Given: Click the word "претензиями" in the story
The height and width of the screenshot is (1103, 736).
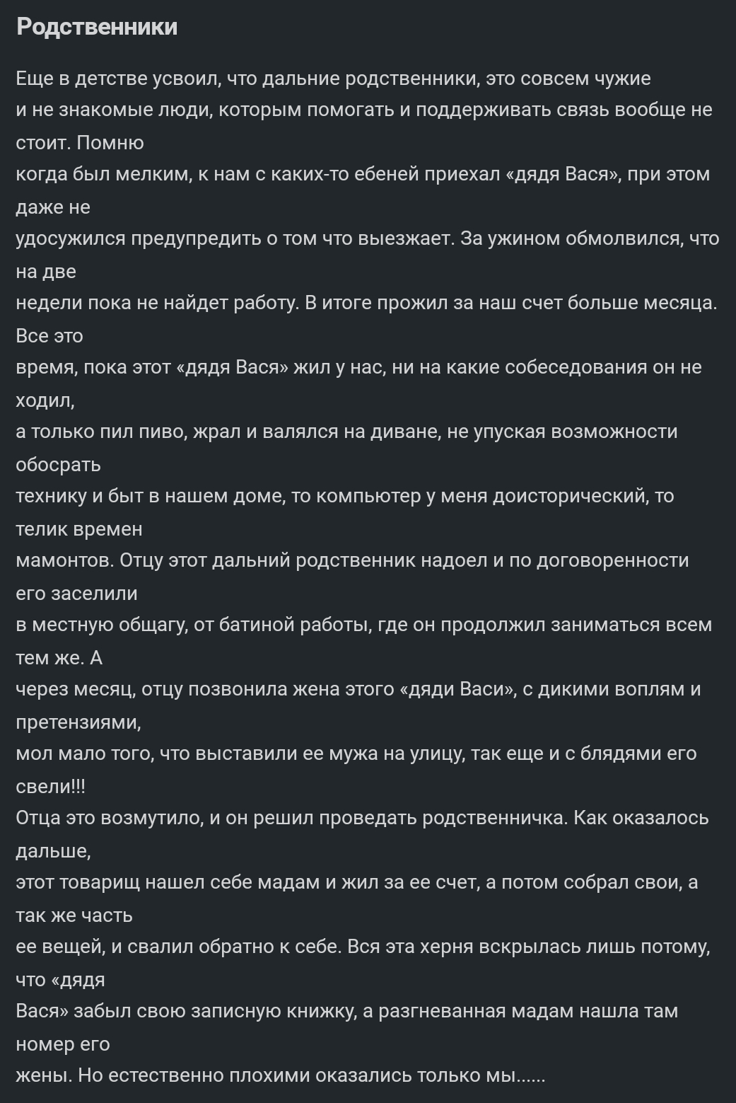Looking at the screenshot, I should coord(78,722).
